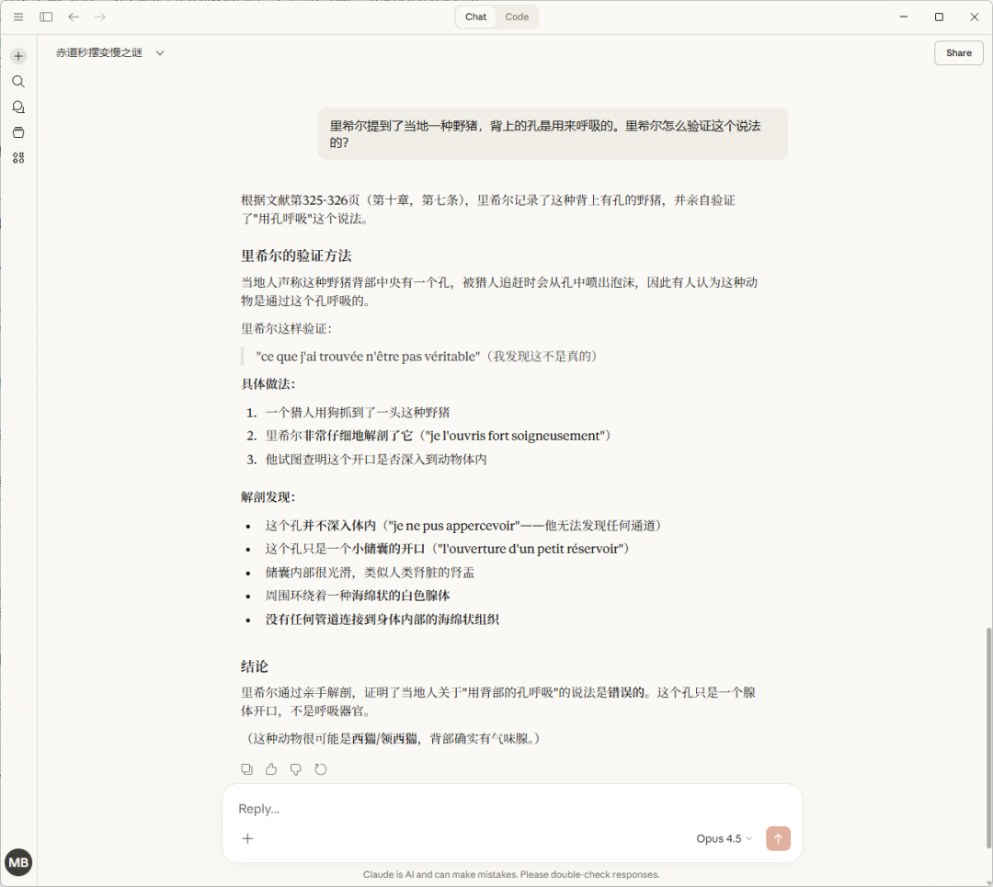993x887 pixels.
Task: Send the message with the arrow button
Action: (x=778, y=838)
